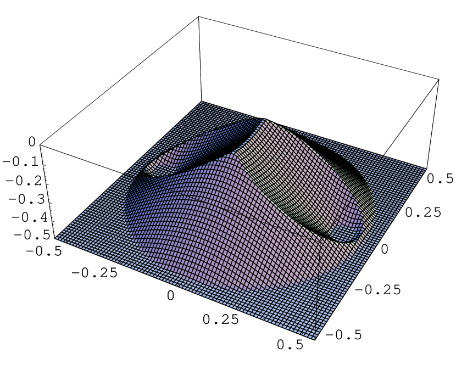Click the 0.25 label on the front axis
The image size is (456, 370).
pos(221,319)
